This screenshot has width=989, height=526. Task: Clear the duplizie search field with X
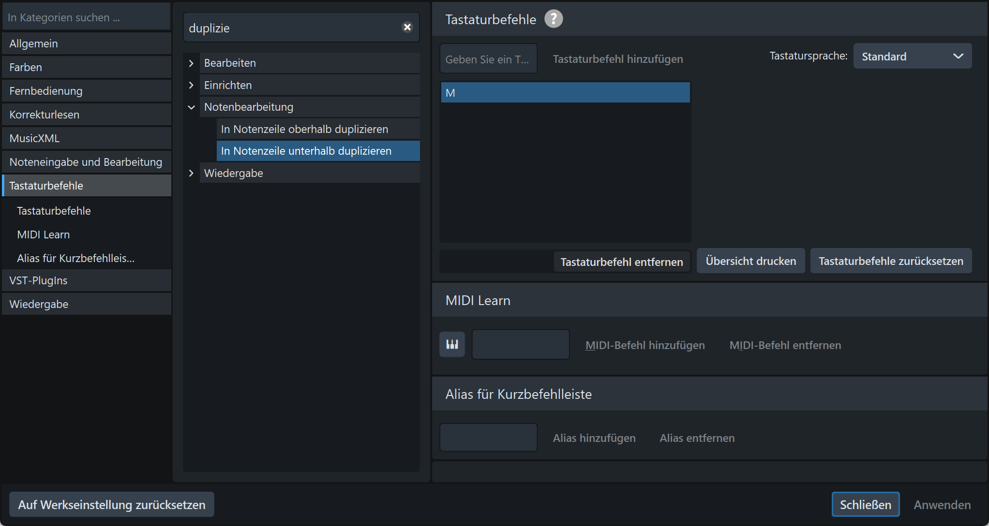[x=407, y=27]
